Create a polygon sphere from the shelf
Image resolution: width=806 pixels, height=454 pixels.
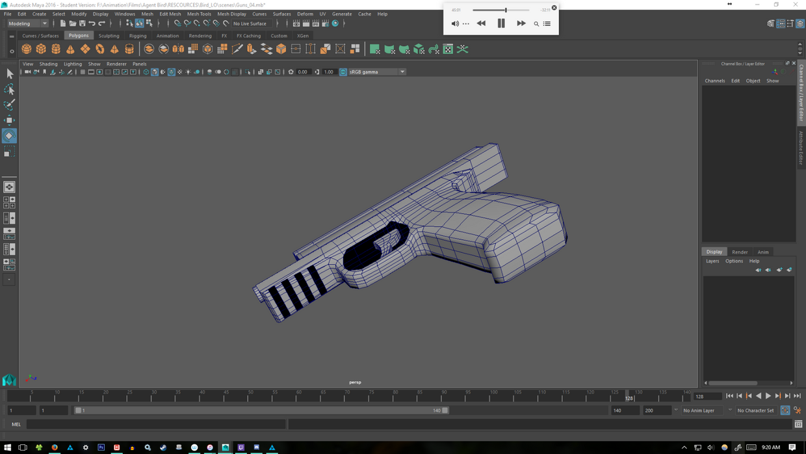pos(27,49)
